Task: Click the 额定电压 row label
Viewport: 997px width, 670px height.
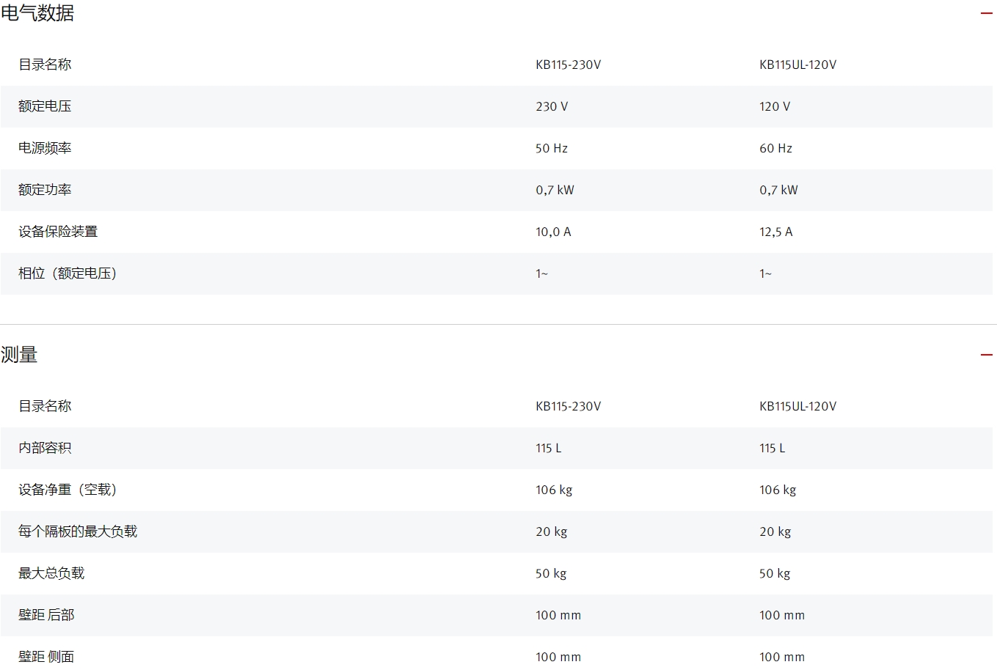Action: coord(45,106)
